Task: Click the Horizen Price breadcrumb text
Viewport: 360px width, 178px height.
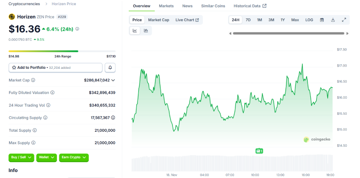Action: click(x=64, y=4)
